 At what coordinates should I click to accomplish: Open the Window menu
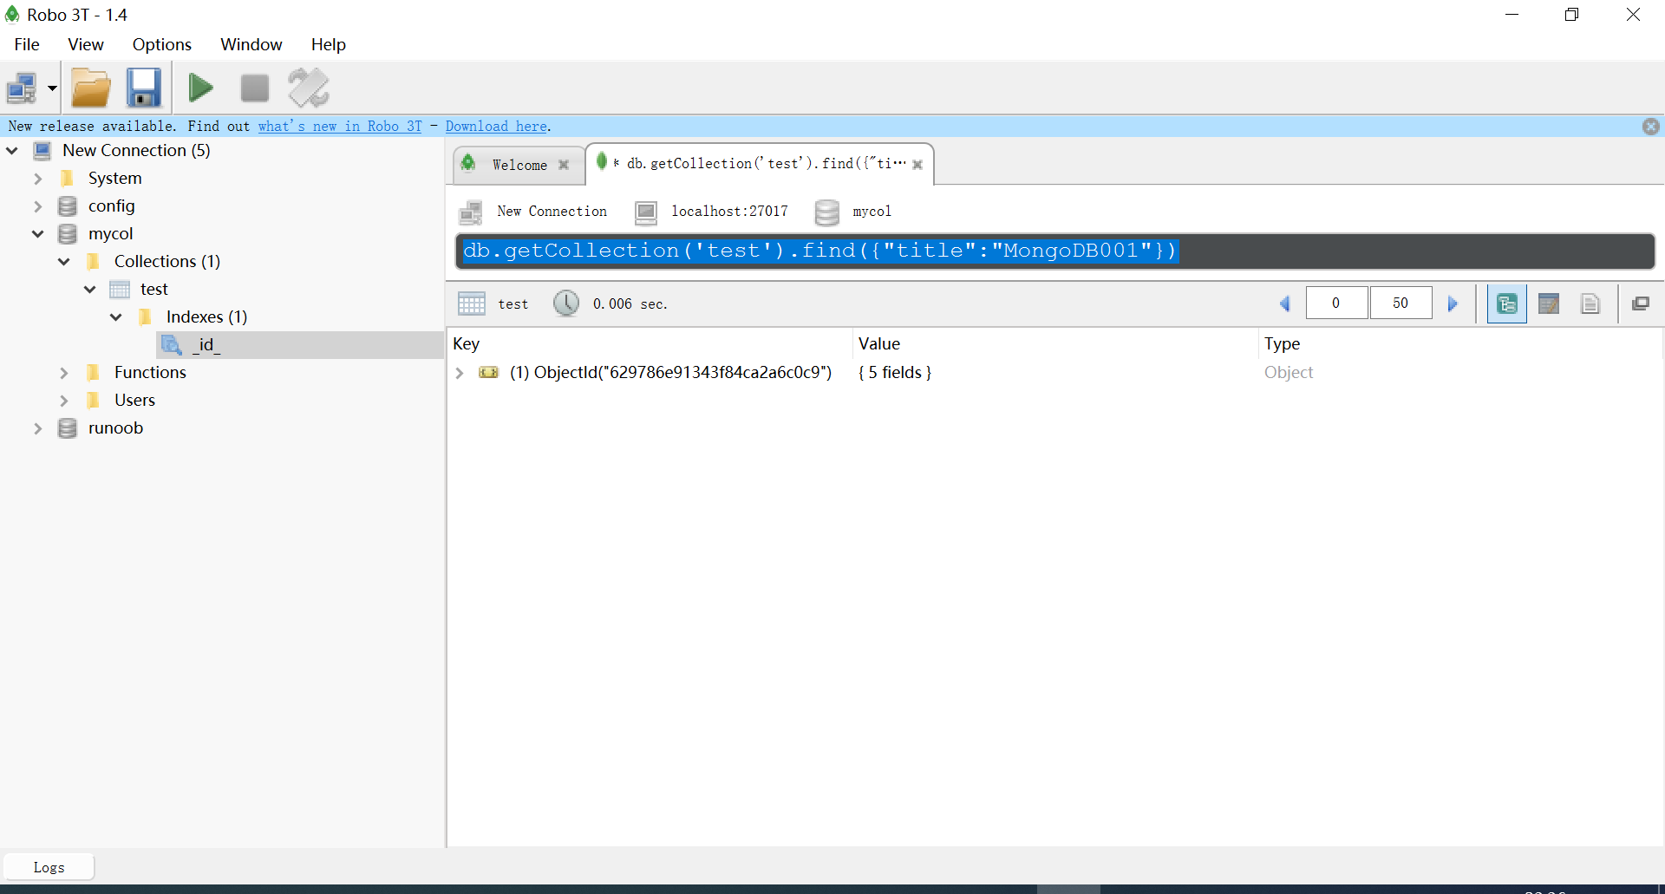click(x=251, y=44)
